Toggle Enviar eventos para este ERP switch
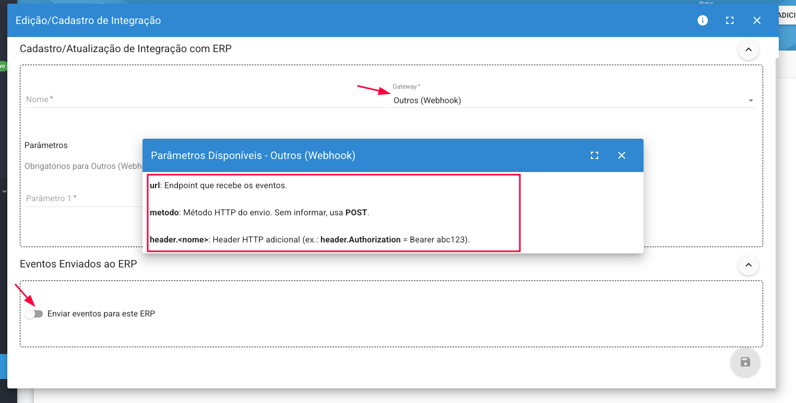The width and height of the screenshot is (796, 403). 34,314
